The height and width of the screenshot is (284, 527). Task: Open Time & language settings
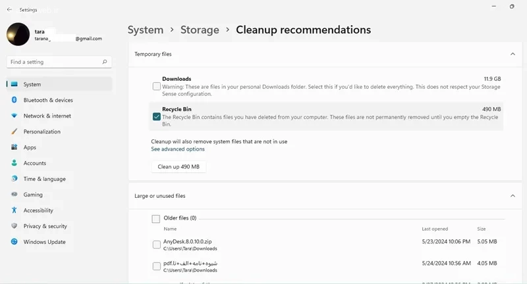[59, 179]
